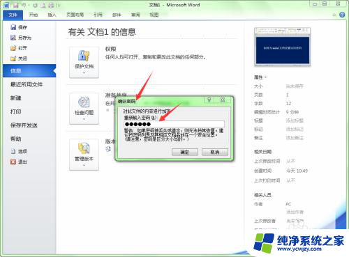
Task: Expand the 属性 (Properties) dropdown
Action: [260, 77]
